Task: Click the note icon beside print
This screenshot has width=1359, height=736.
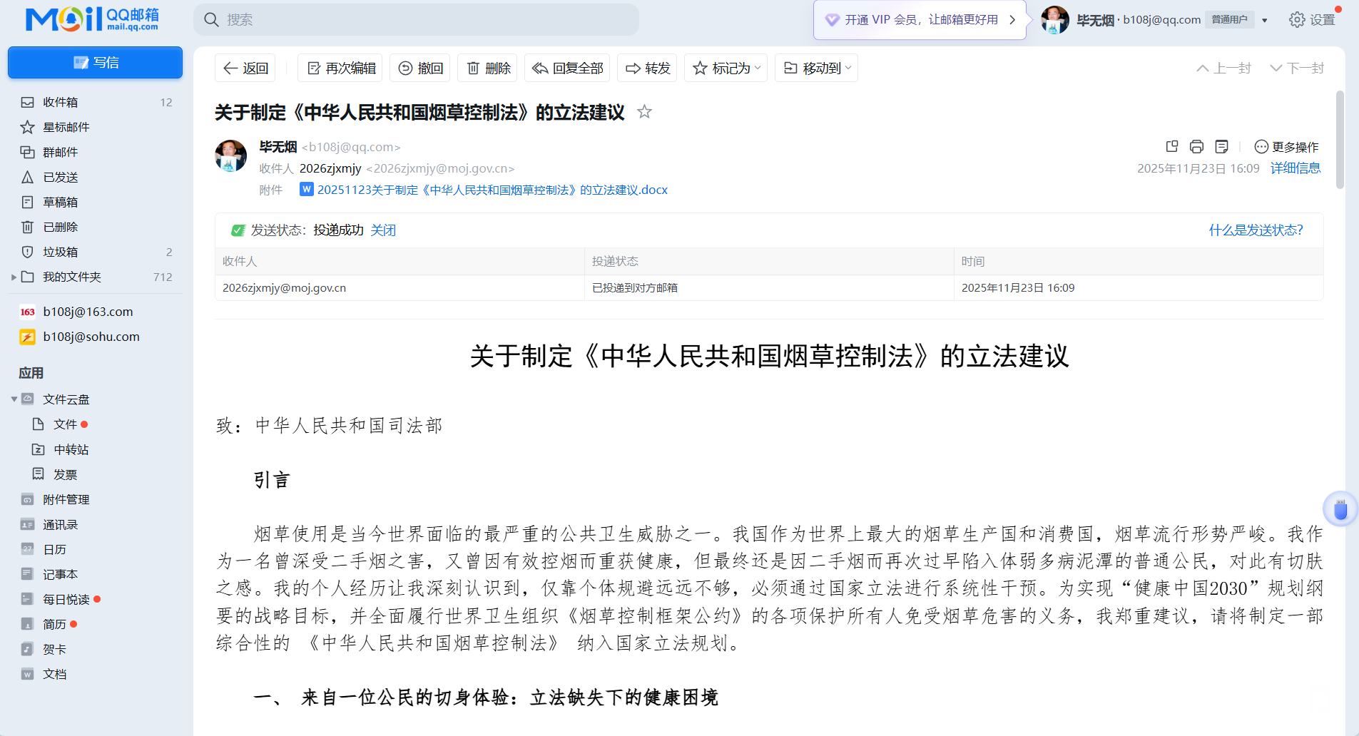Action: 1221,147
